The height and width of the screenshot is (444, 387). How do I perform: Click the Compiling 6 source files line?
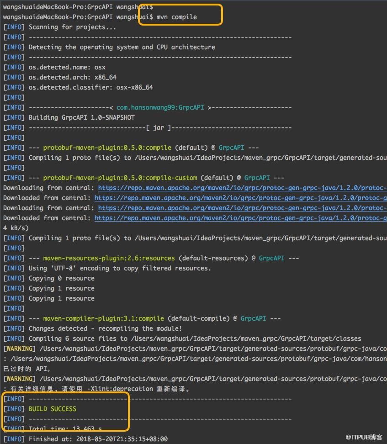(x=182, y=338)
